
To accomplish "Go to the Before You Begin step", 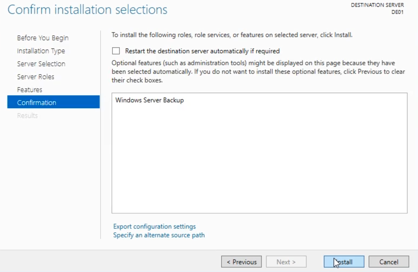I will (x=42, y=38).
